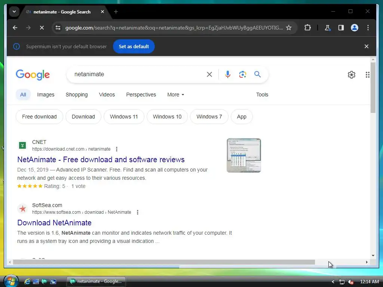This screenshot has width=383, height=287.
Task: Apply the Windows 10 suggestion chip
Action: tap(167, 117)
